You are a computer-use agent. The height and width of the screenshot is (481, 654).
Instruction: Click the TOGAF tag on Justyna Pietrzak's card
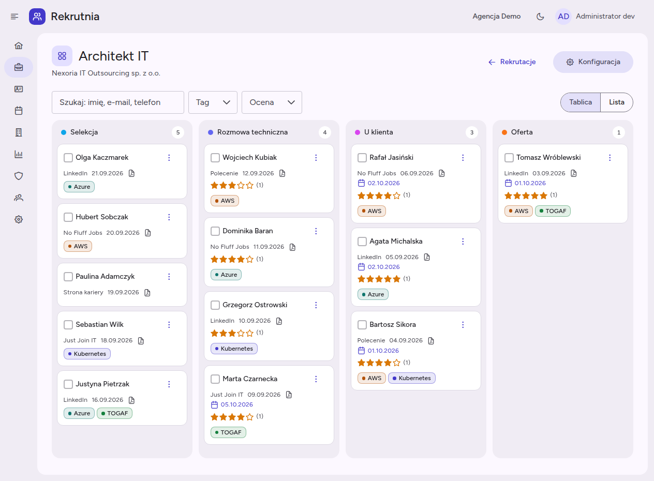pyautogui.click(x=114, y=413)
